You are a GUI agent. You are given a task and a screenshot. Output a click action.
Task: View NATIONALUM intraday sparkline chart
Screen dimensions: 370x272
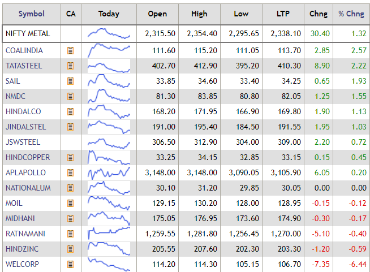tap(109, 188)
